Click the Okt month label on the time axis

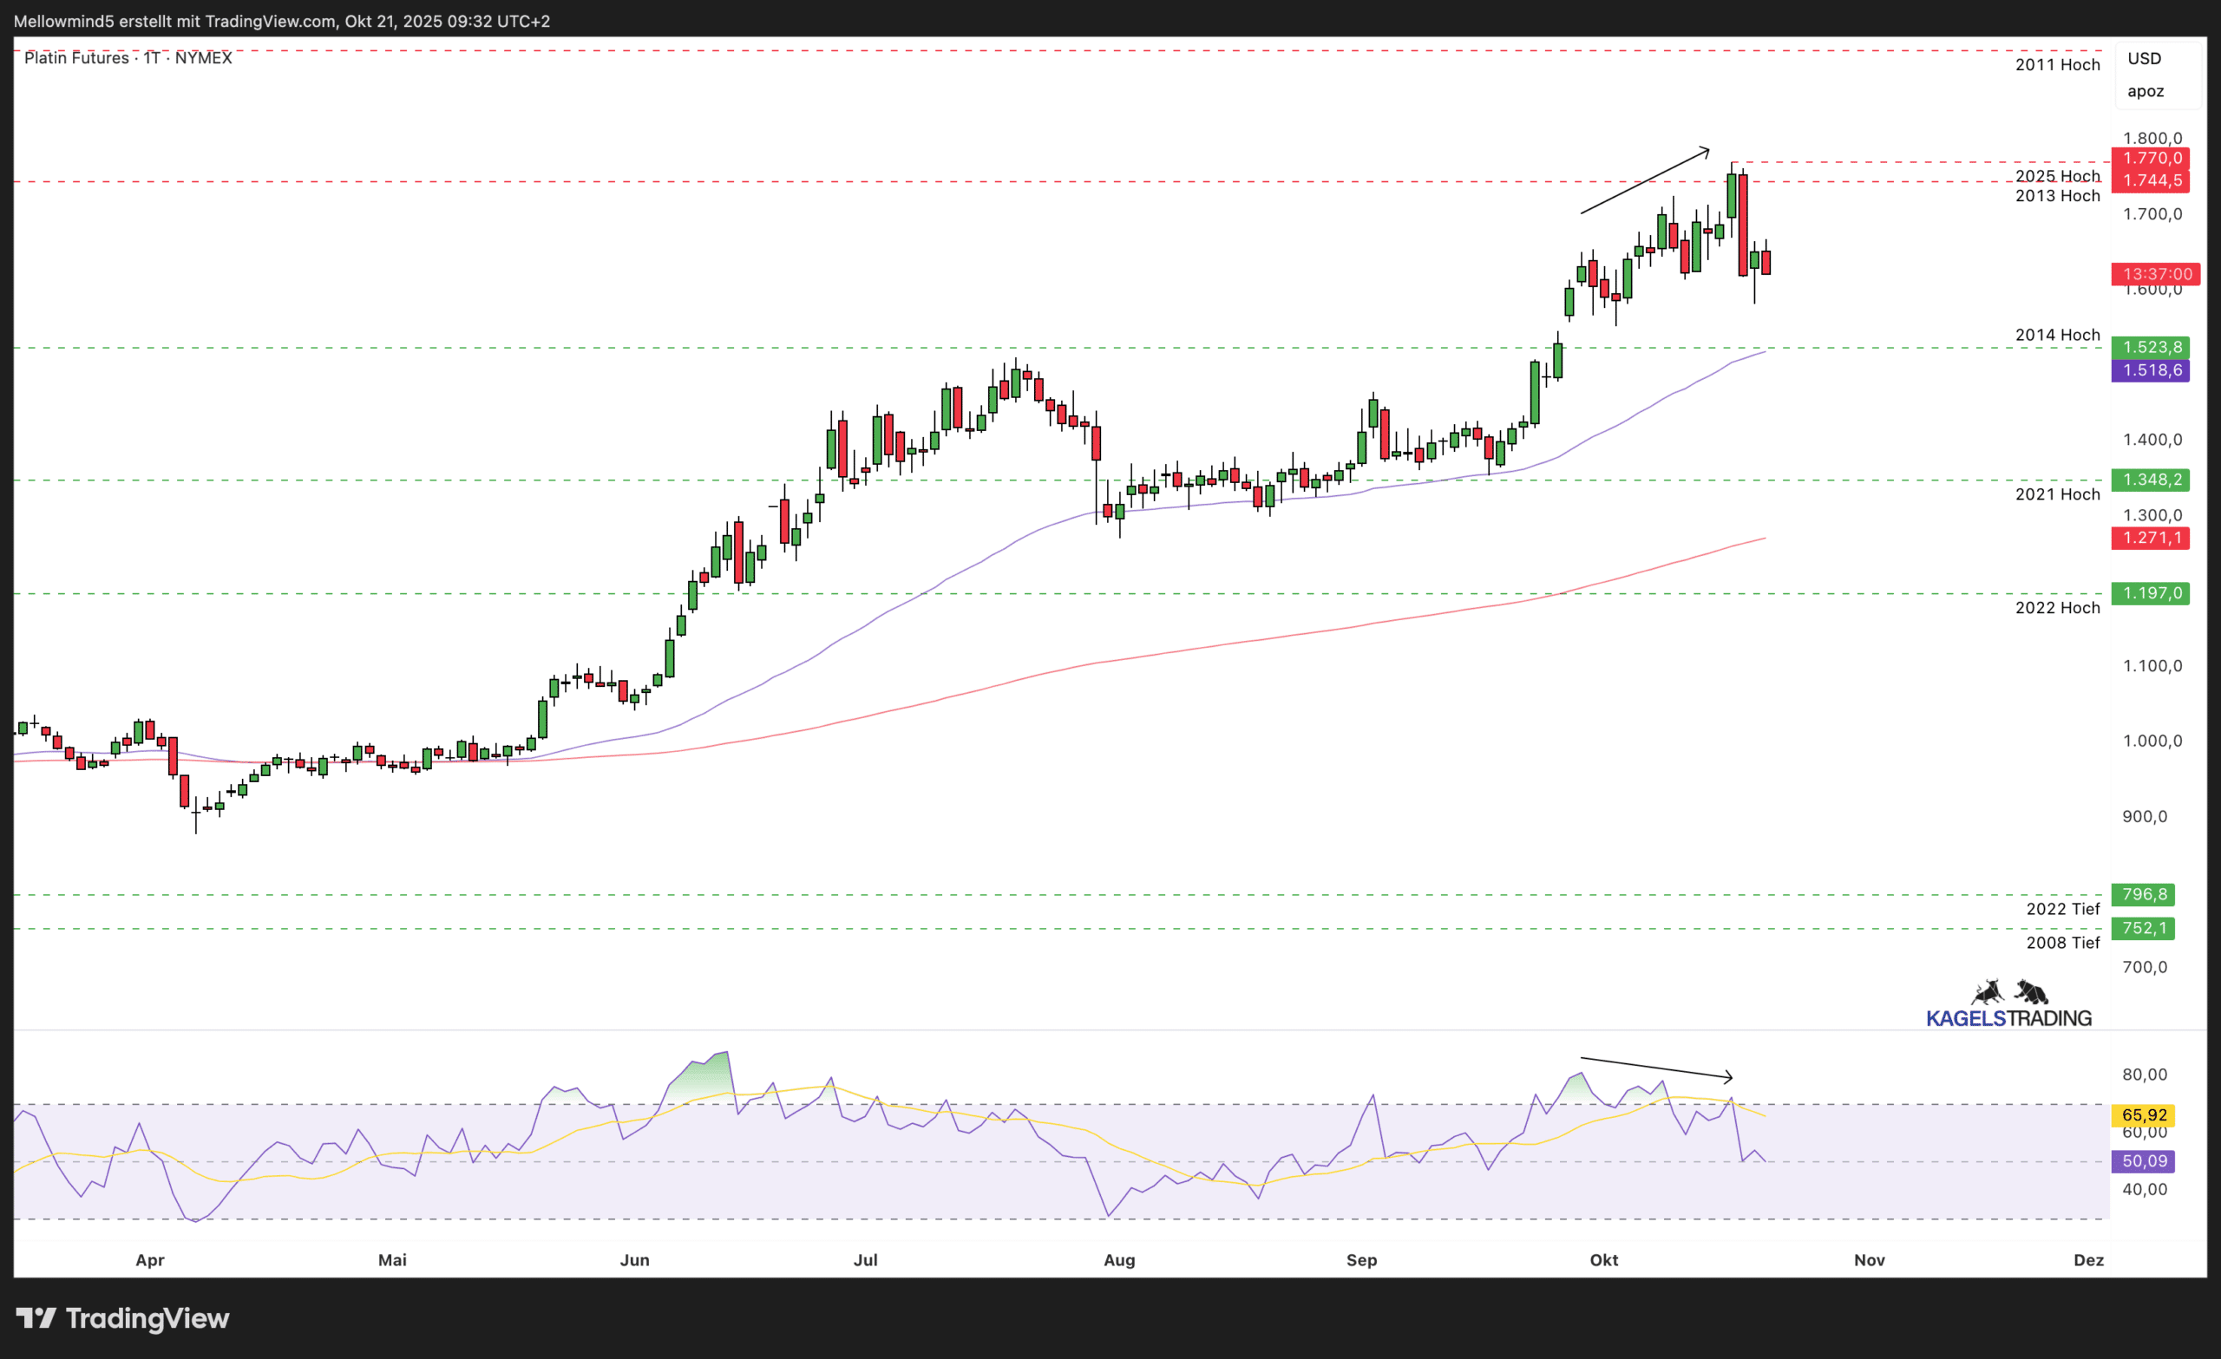coord(1603,1260)
